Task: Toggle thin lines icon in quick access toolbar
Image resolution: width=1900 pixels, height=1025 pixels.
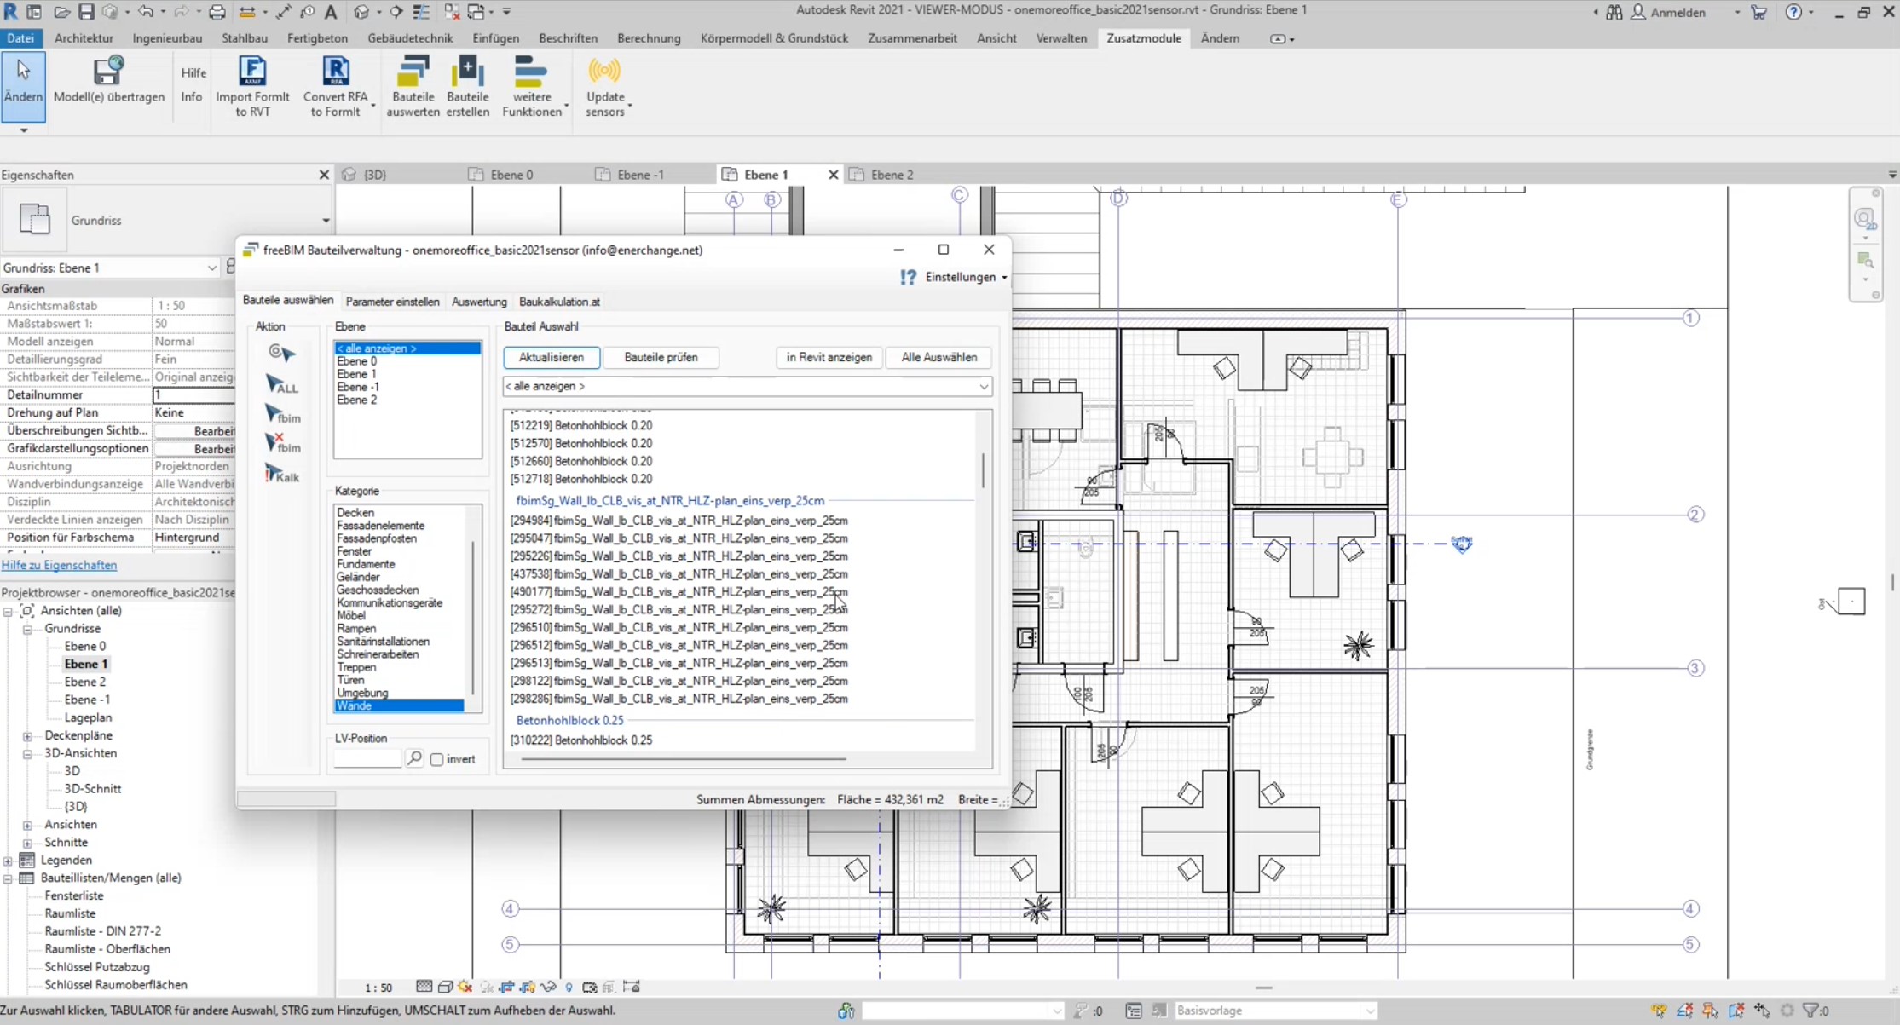Action: (x=421, y=12)
